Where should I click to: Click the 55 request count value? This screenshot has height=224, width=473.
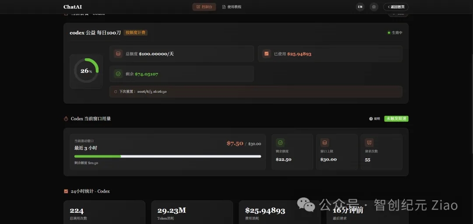tap(367, 160)
